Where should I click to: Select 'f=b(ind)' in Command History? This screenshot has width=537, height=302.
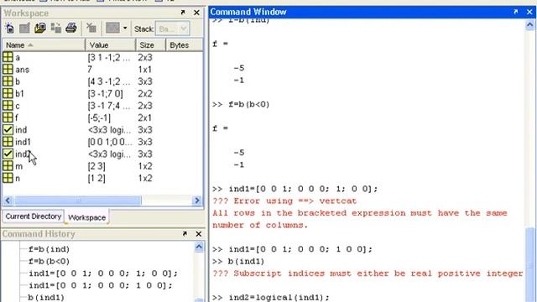click(x=49, y=249)
